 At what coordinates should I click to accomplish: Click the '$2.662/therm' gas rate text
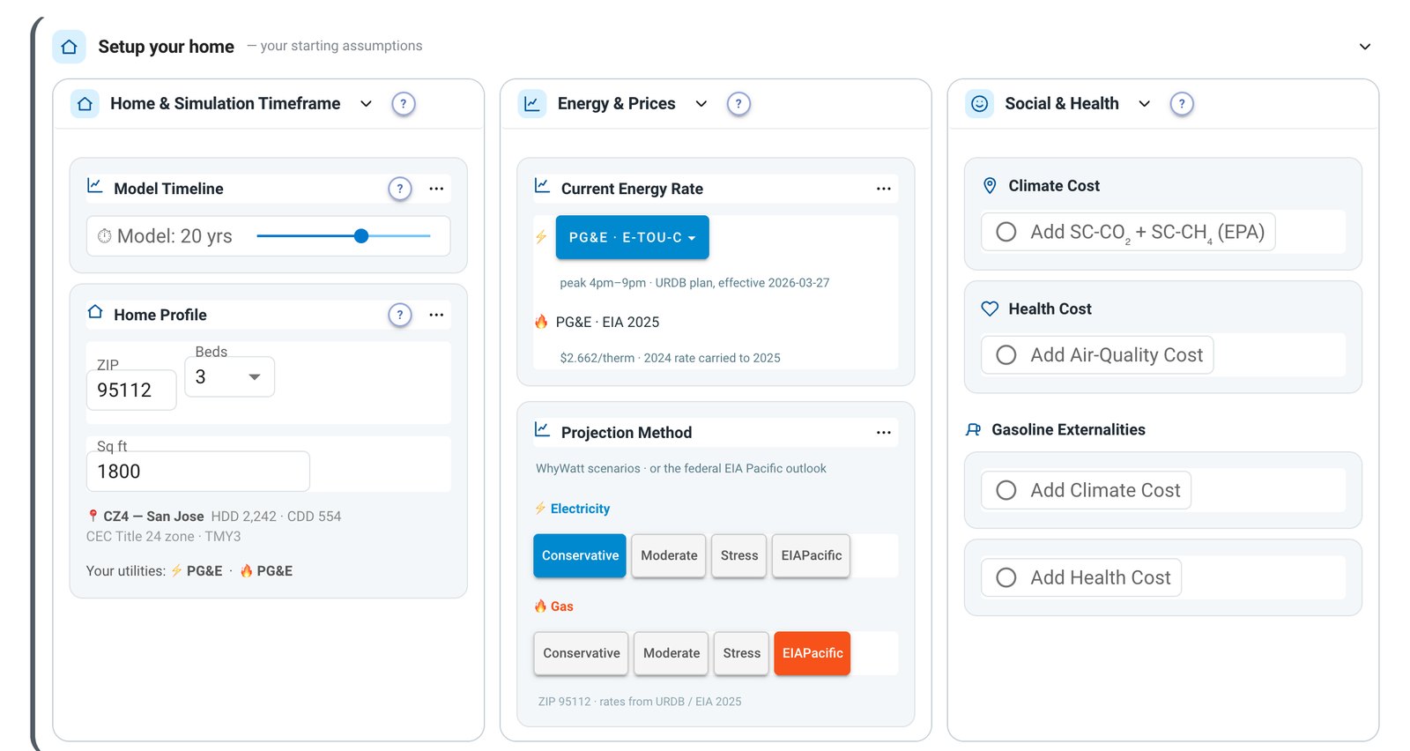[597, 359]
